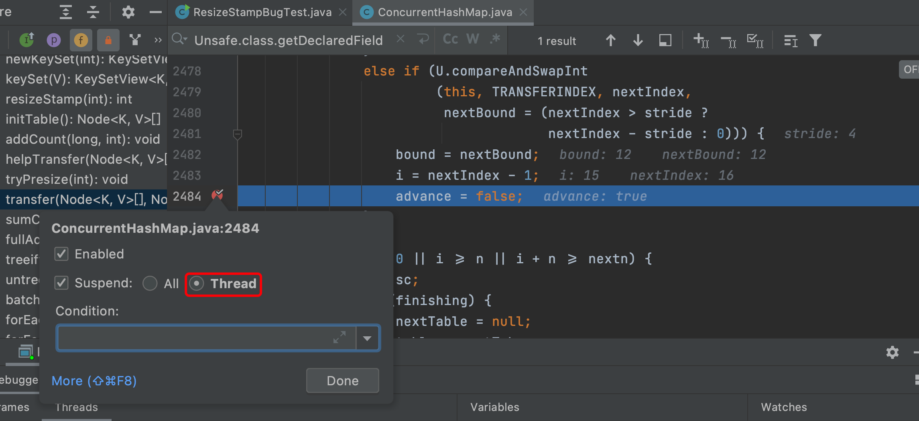Expand the Condition editor field
This screenshot has height=421, width=919.
(340, 338)
